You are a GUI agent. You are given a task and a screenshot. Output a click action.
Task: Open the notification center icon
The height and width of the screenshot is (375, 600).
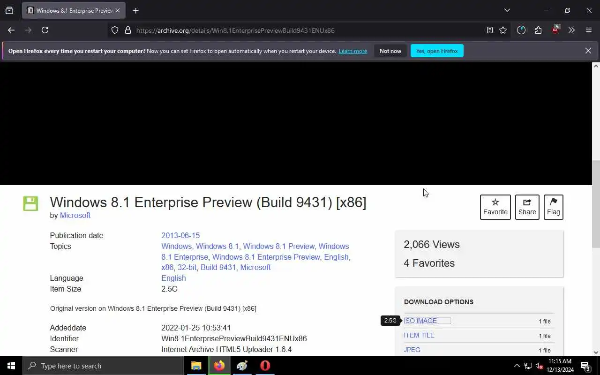(x=585, y=366)
